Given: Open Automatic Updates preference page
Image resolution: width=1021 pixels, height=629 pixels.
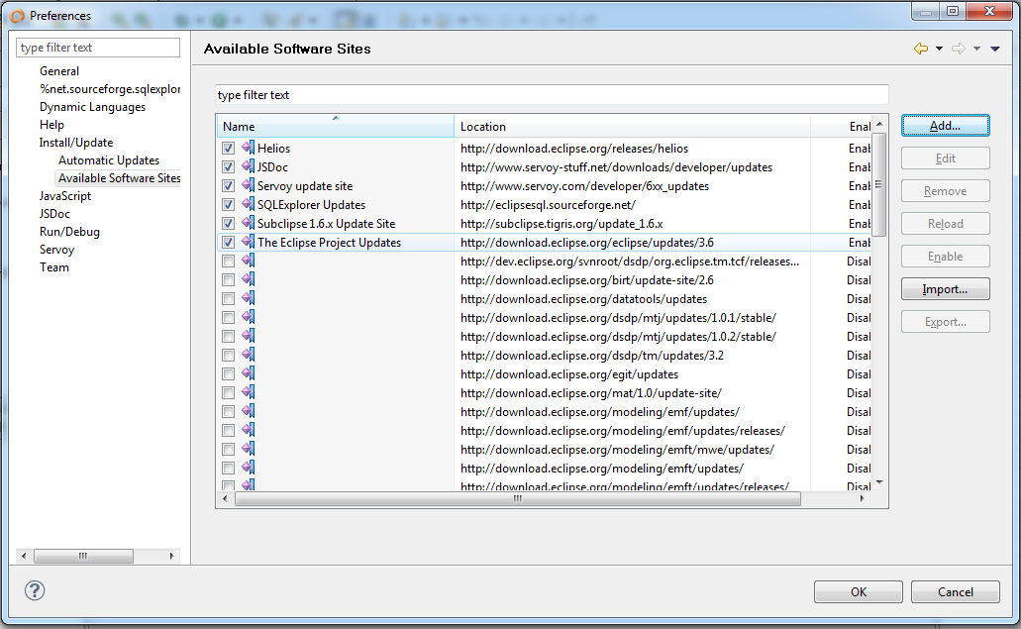Looking at the screenshot, I should tap(109, 160).
